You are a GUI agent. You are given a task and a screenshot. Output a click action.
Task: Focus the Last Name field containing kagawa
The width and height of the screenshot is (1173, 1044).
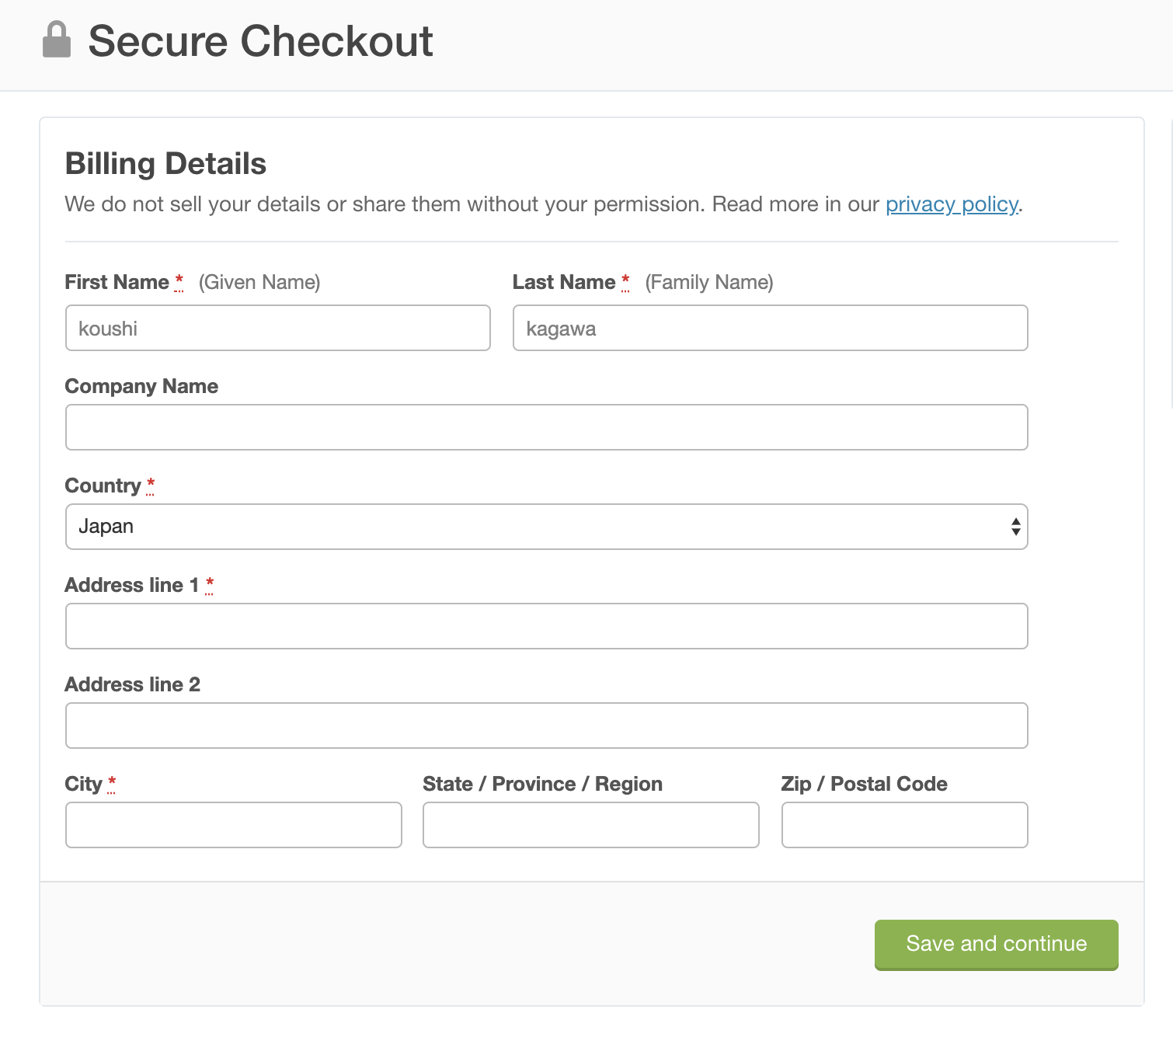click(771, 328)
